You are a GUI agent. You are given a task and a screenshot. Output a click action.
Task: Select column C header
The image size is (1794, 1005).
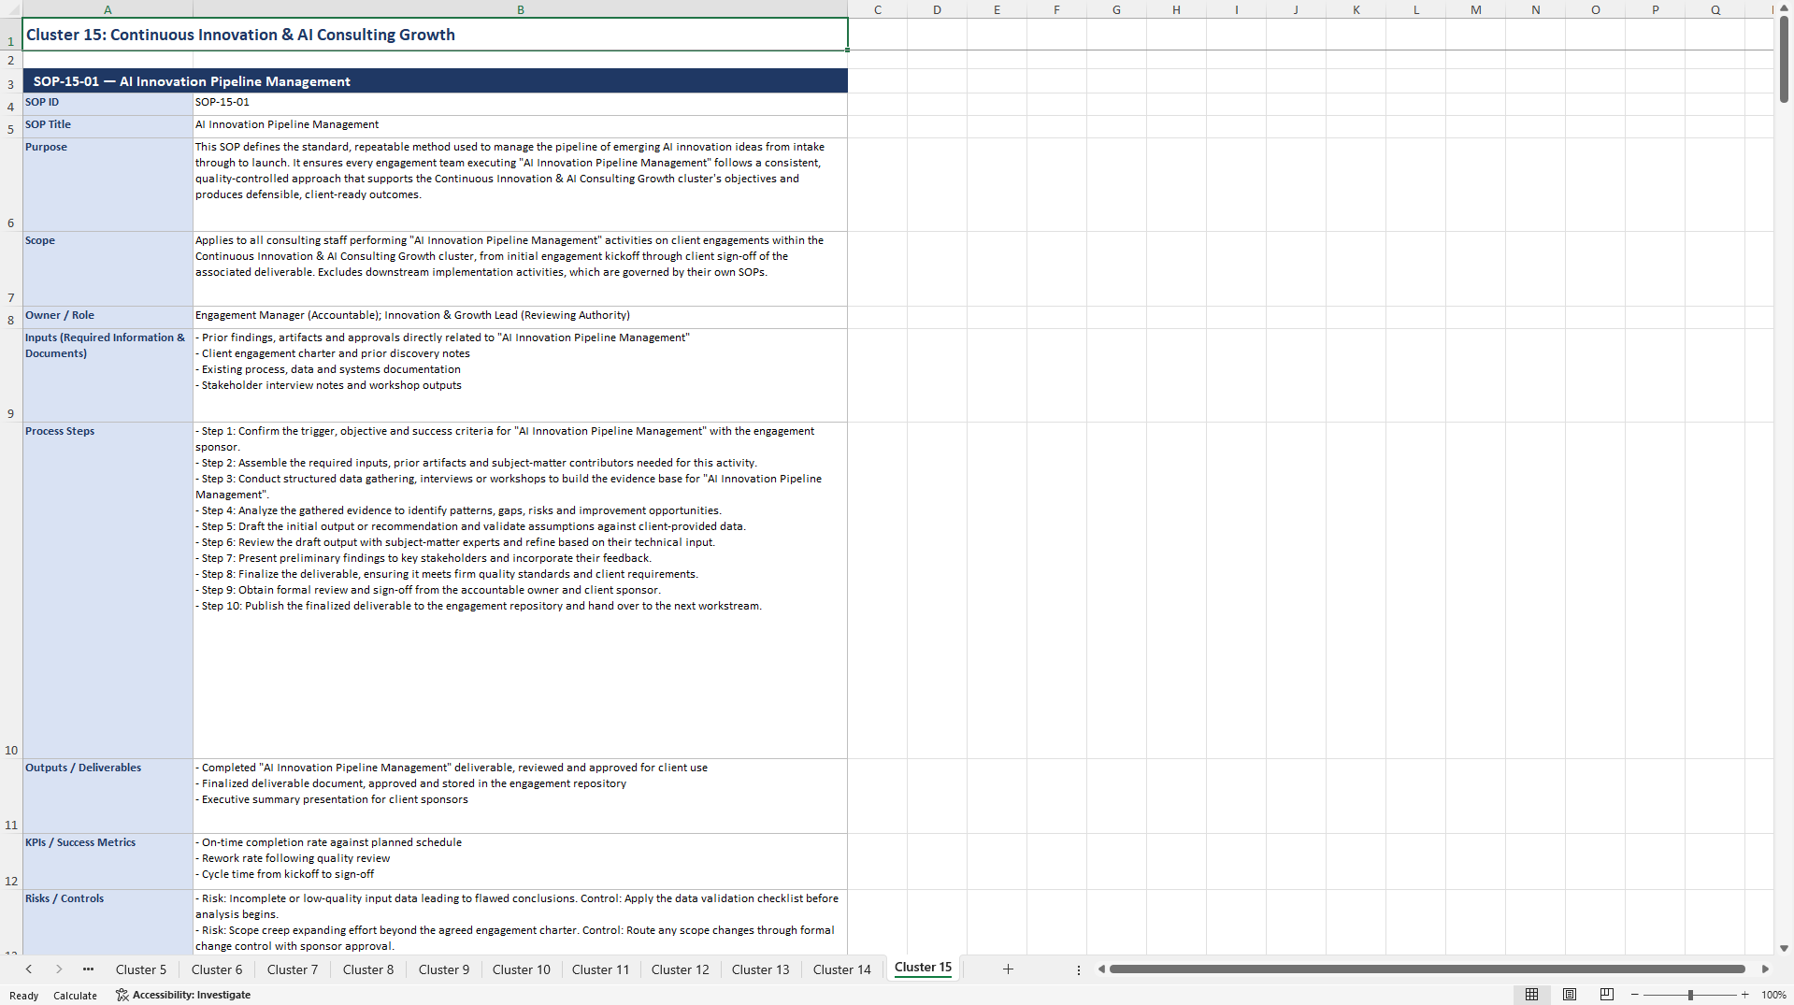pos(878,9)
